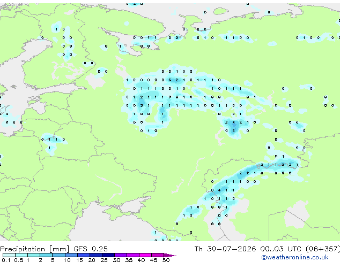The height and width of the screenshot is (262, 340).
Task: Select legend swatch between 5 and 10
Action: click(58, 255)
